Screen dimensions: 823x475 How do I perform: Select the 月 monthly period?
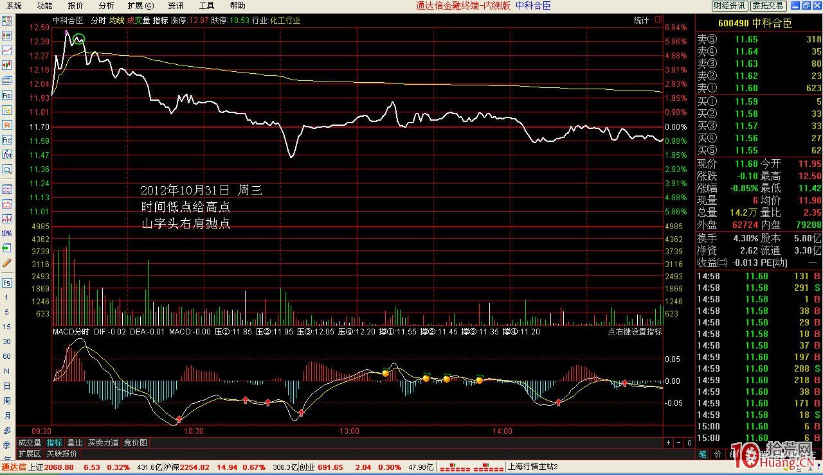coord(7,415)
